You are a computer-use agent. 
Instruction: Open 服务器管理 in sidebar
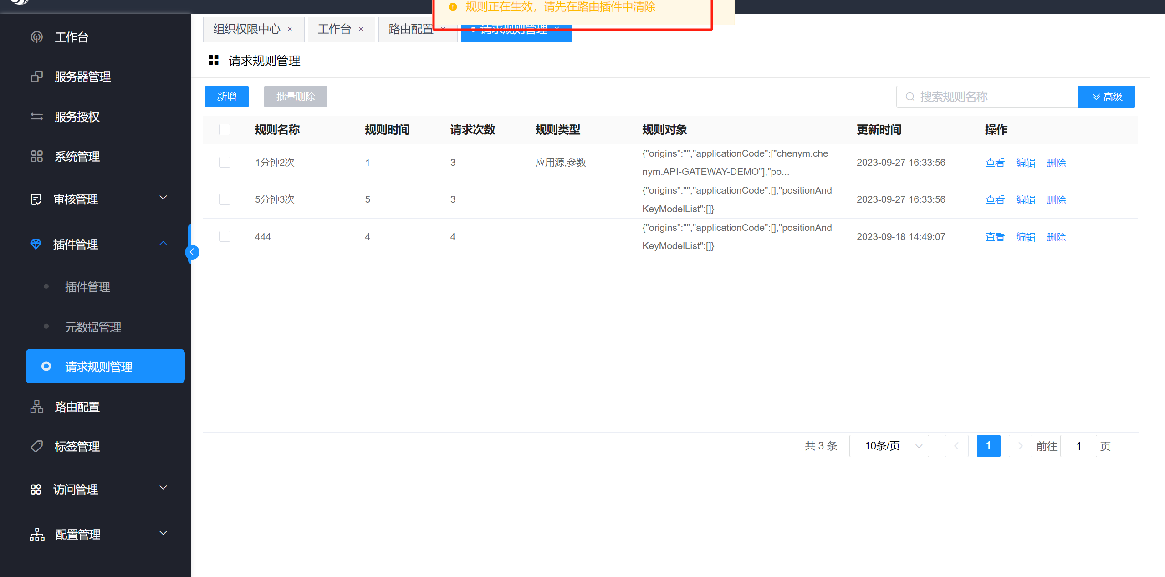click(83, 77)
